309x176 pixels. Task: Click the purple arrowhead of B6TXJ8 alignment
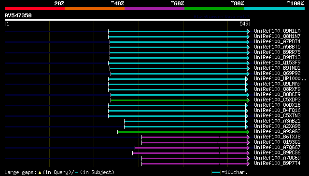[x=248, y=138]
